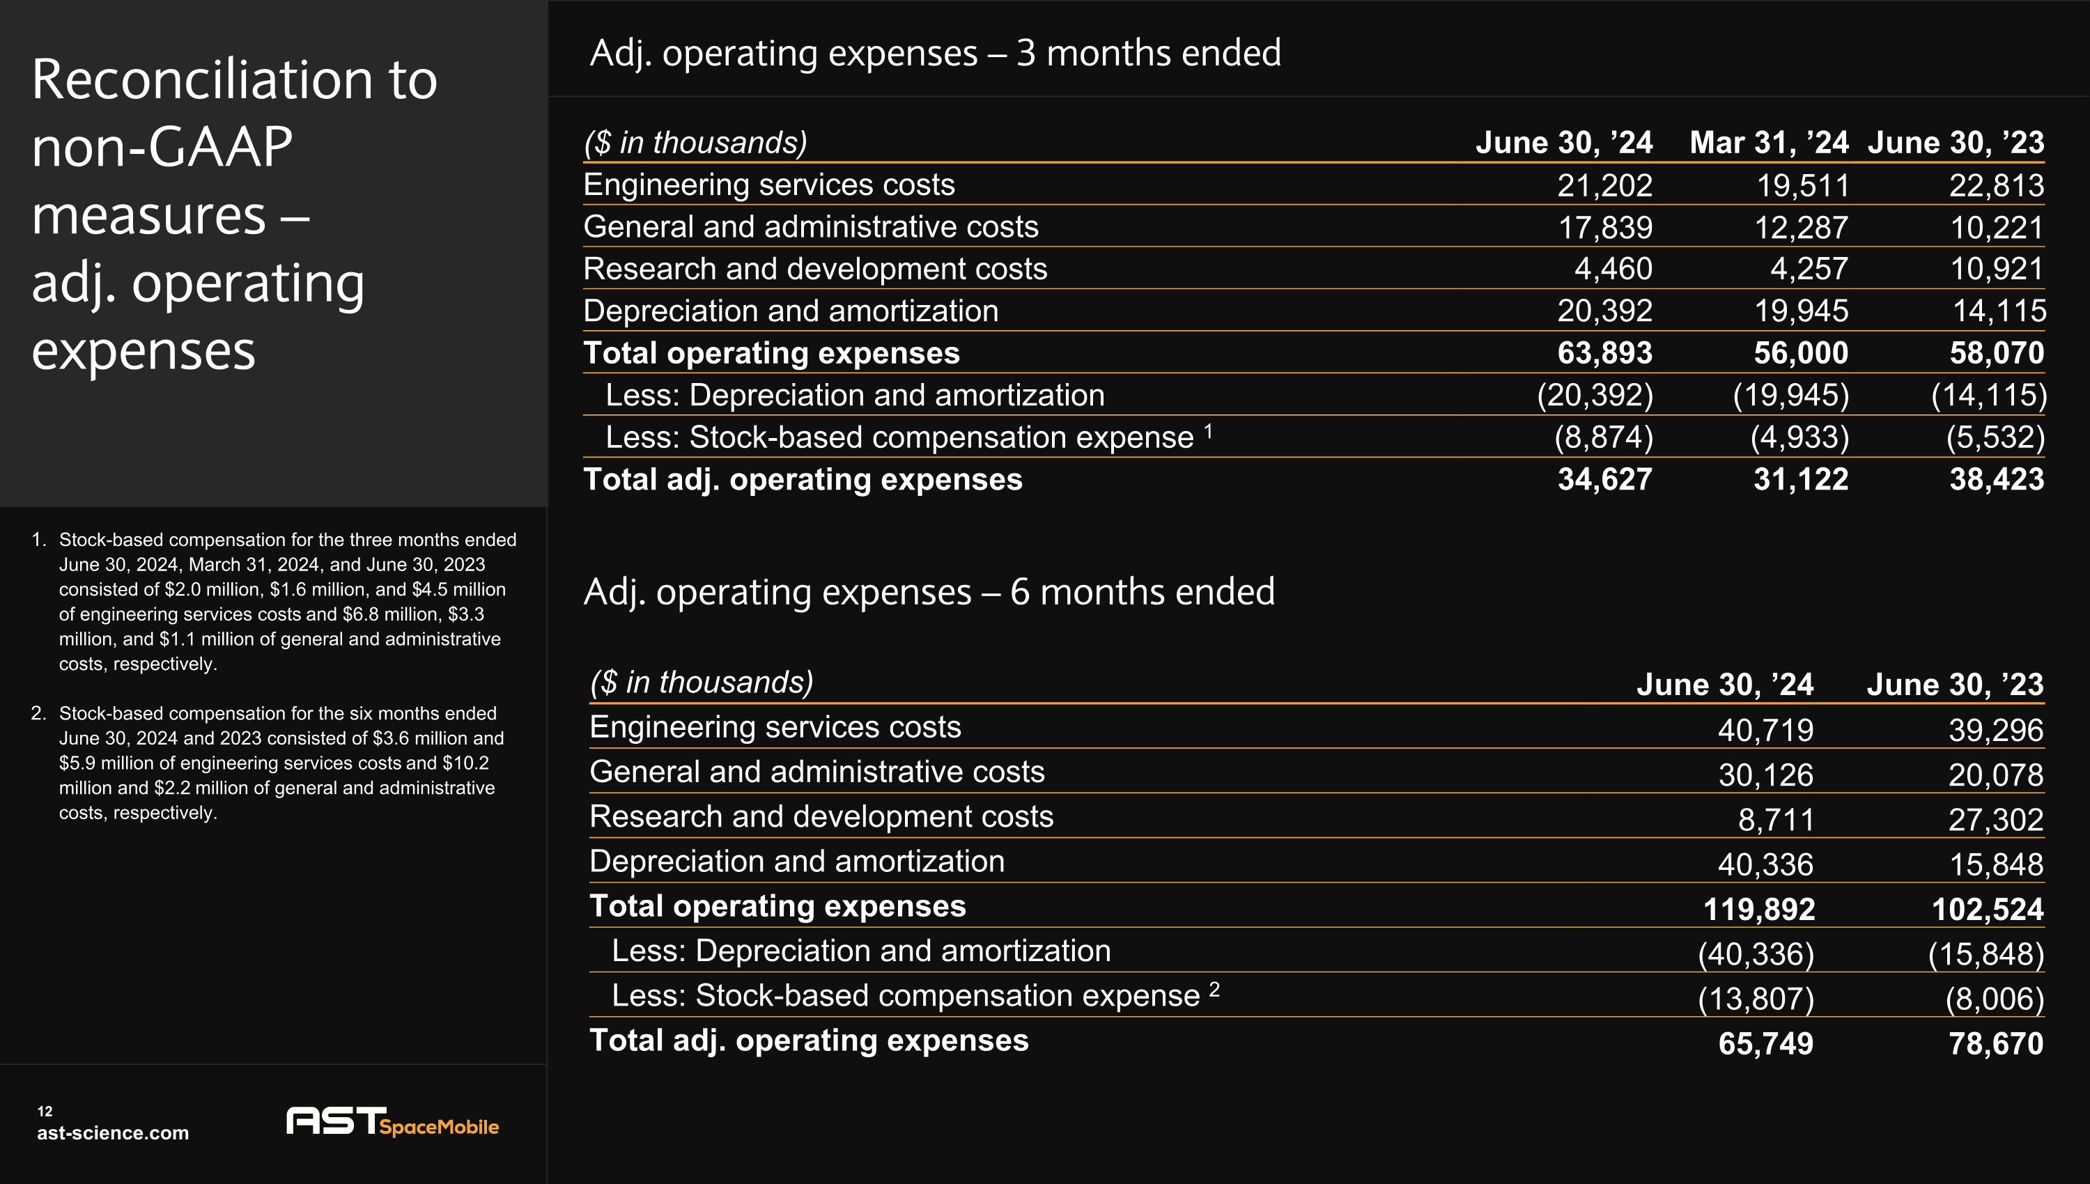Click the 65,749 total adj. operating expenses value
The width and height of the screenshot is (2090, 1184).
pyautogui.click(x=1765, y=1043)
